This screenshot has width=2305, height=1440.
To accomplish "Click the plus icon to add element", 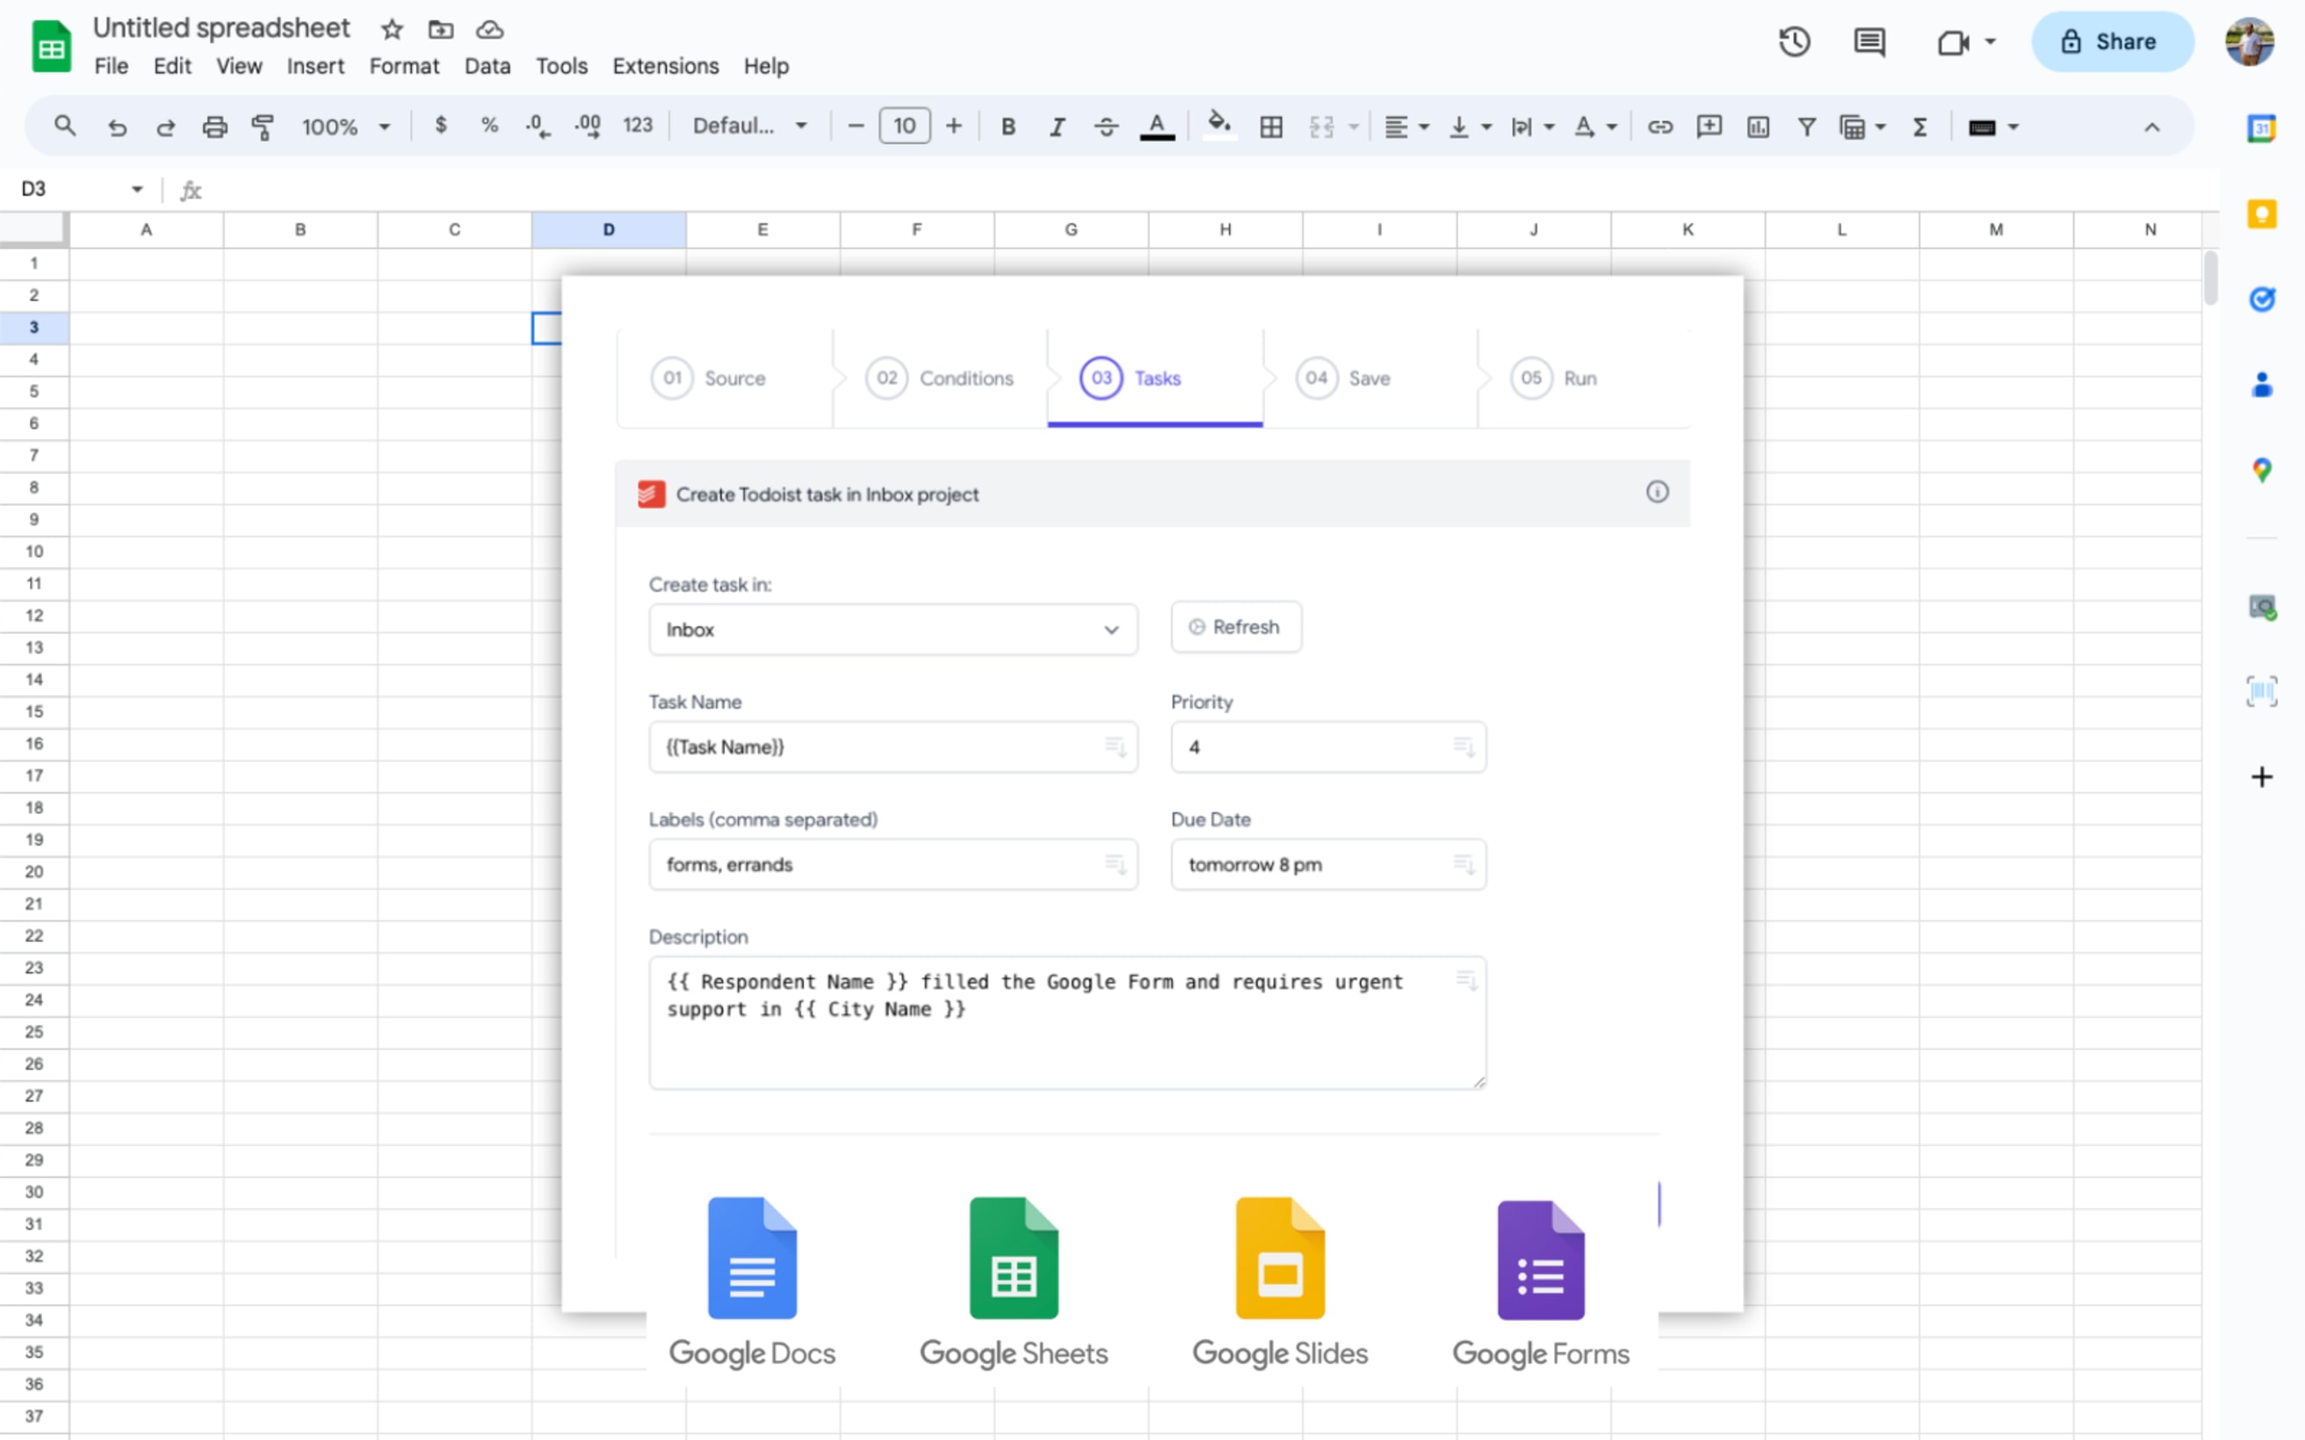I will point(2260,774).
